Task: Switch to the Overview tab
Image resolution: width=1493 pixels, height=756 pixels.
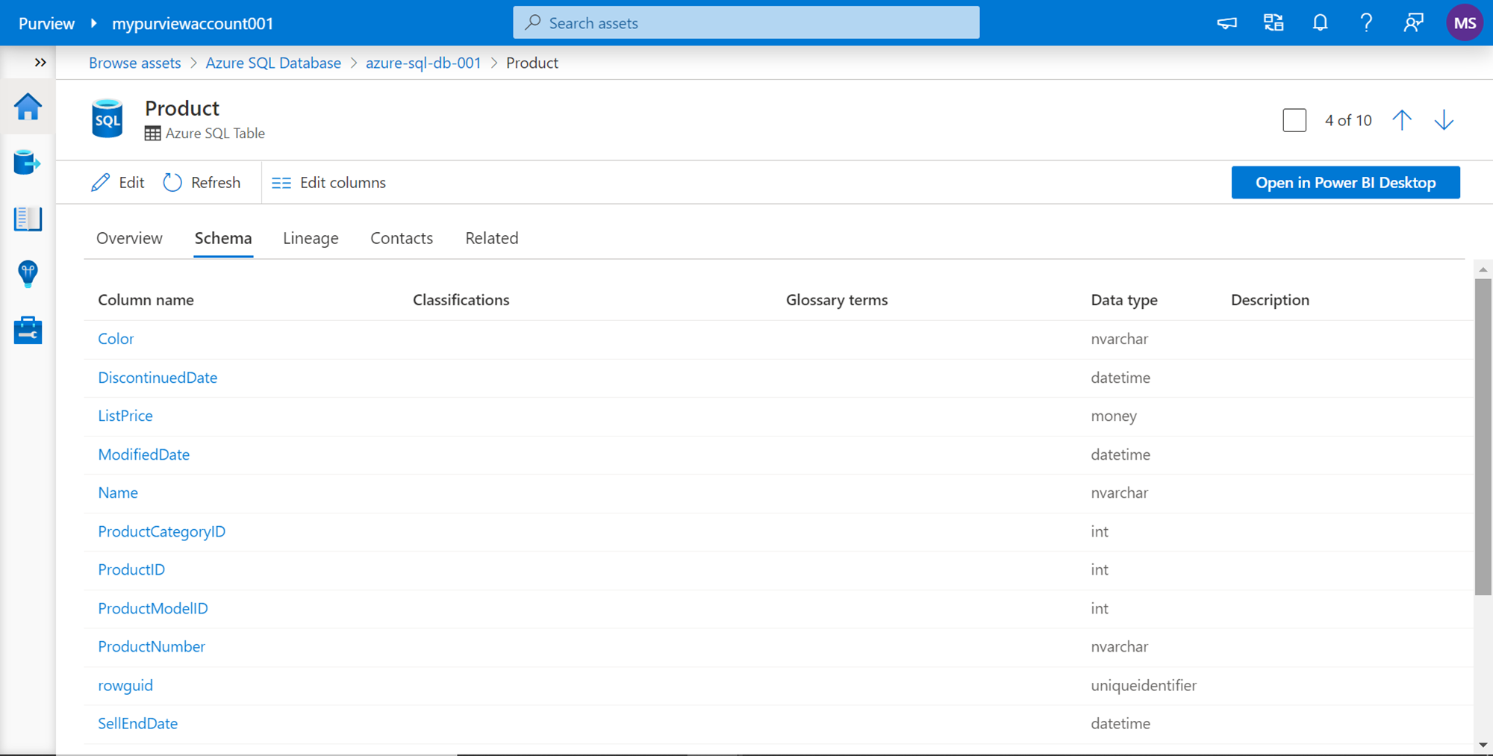Action: pos(129,238)
